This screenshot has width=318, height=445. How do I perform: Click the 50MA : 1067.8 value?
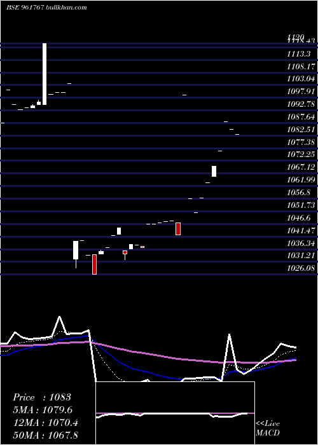[46, 435]
